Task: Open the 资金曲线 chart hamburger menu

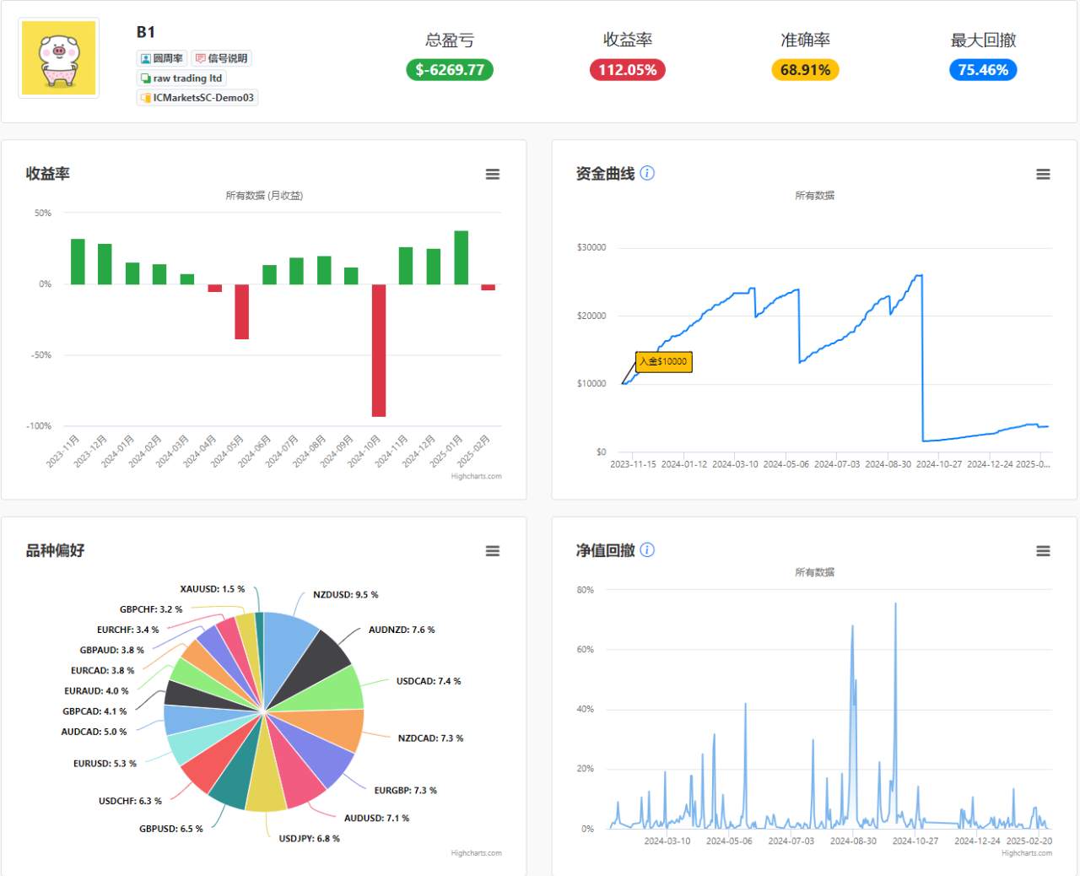Action: [1043, 174]
